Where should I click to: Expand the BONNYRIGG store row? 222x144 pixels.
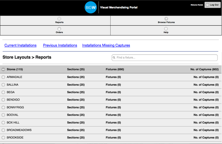tap(3, 107)
